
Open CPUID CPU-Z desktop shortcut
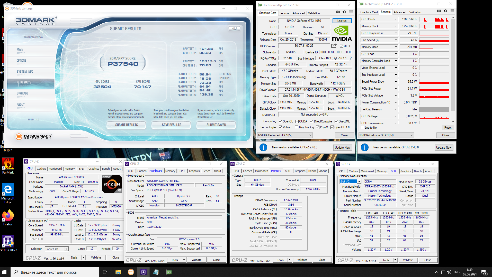pyautogui.click(x=8, y=243)
